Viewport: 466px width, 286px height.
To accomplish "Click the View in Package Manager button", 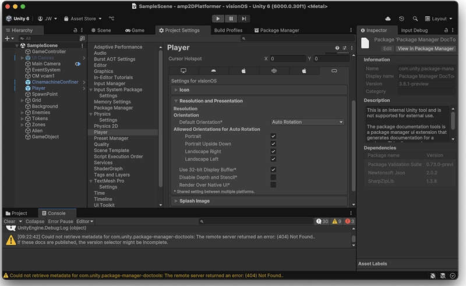I will pyautogui.click(x=426, y=49).
